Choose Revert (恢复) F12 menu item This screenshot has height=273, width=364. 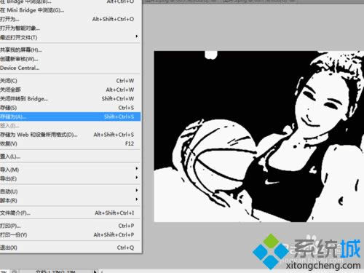click(70, 143)
